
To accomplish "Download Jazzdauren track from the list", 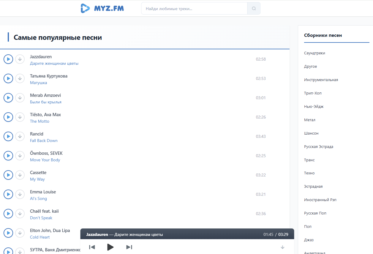I will coord(20,59).
